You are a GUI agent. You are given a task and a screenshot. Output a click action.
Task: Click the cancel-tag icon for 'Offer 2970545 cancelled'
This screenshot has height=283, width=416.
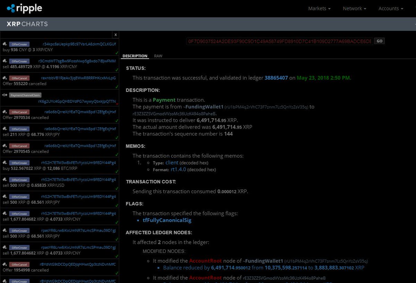pyautogui.click(x=5, y=146)
